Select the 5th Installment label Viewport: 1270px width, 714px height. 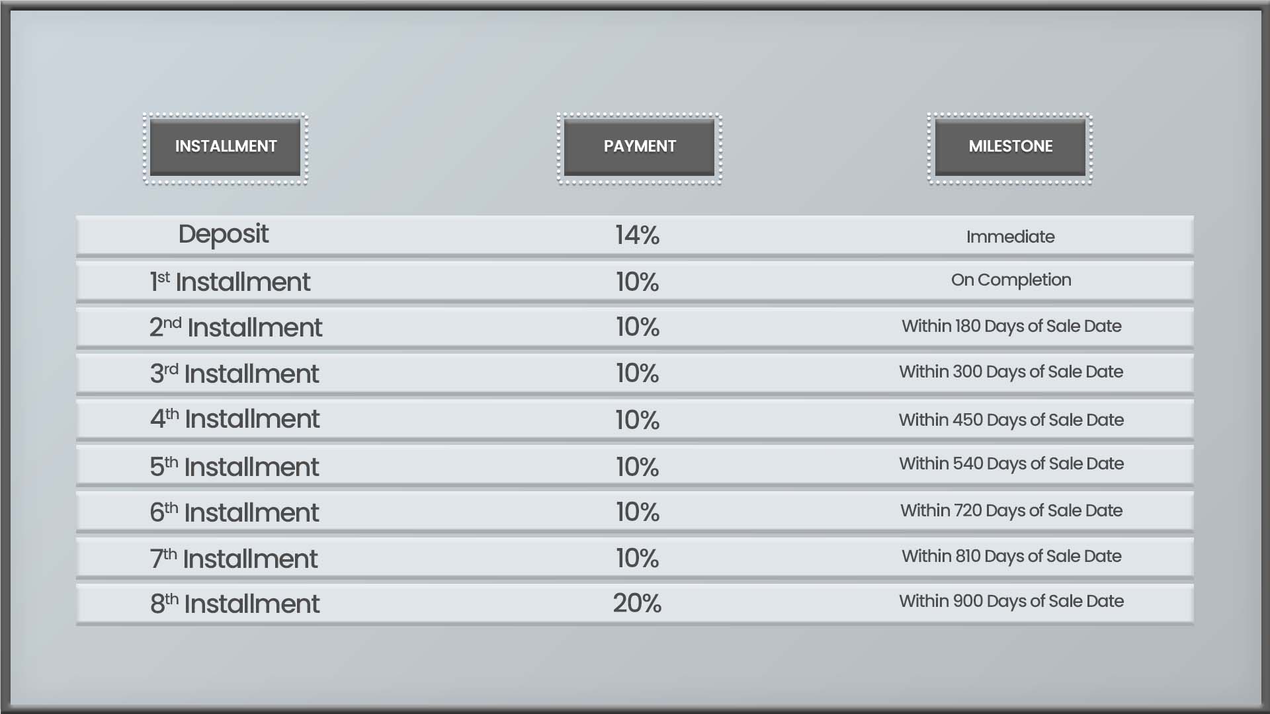point(234,467)
